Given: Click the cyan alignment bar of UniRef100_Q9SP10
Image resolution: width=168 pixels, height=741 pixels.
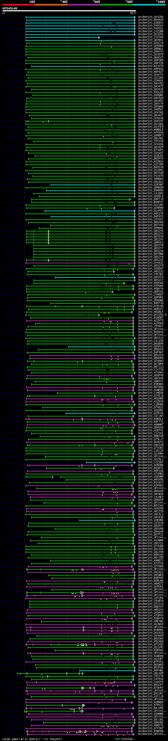Looking at the screenshot, I should [102, 347].
